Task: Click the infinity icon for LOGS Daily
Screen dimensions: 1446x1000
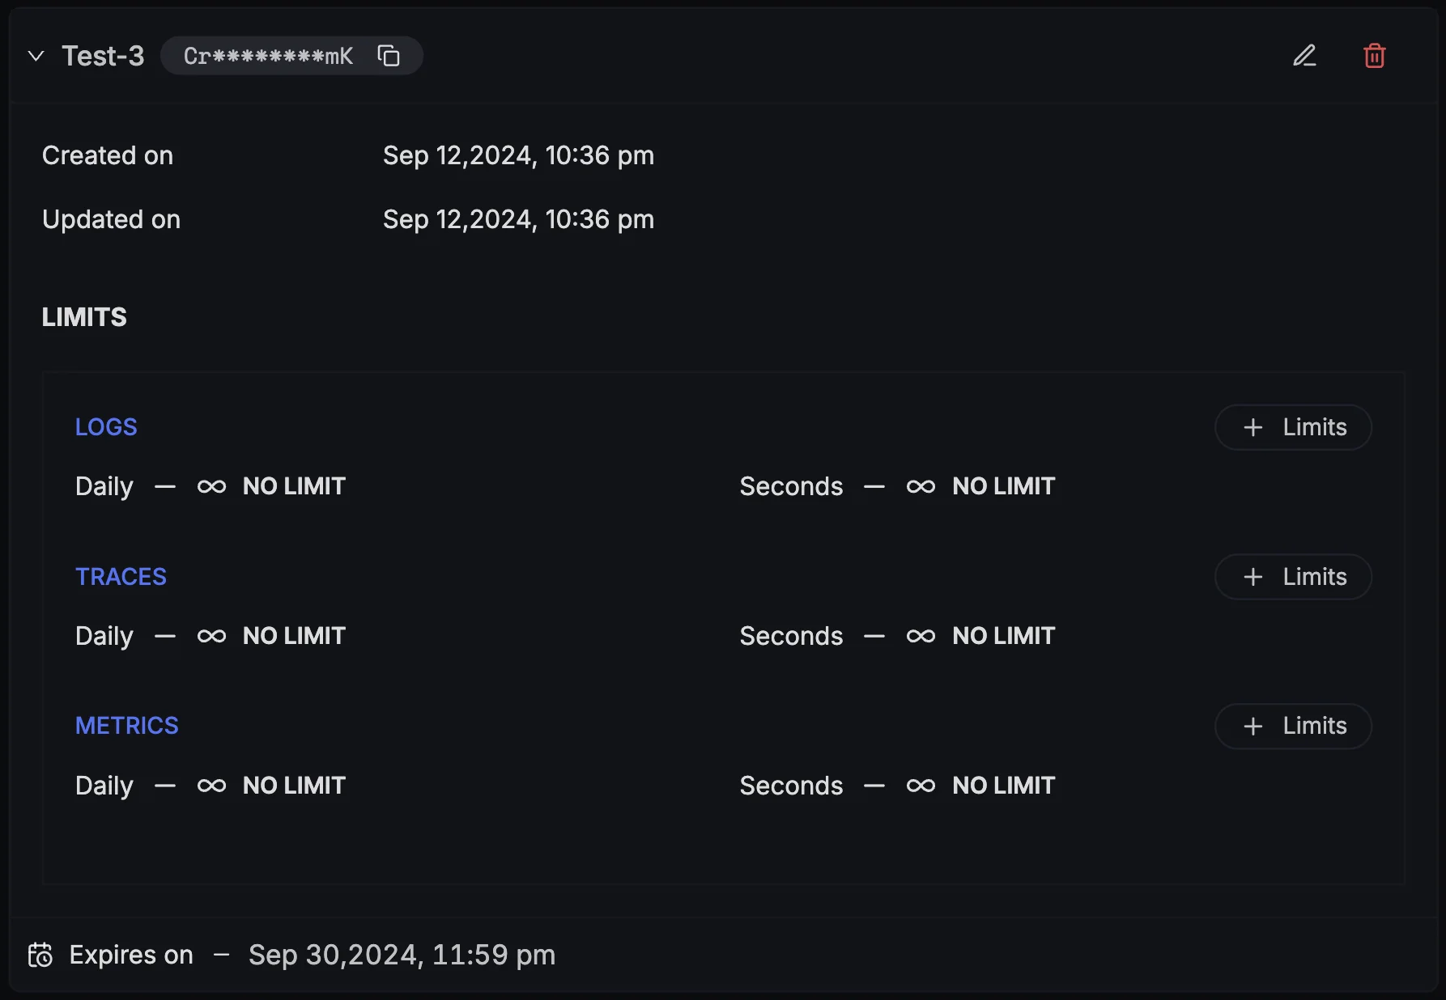Action: coord(212,486)
